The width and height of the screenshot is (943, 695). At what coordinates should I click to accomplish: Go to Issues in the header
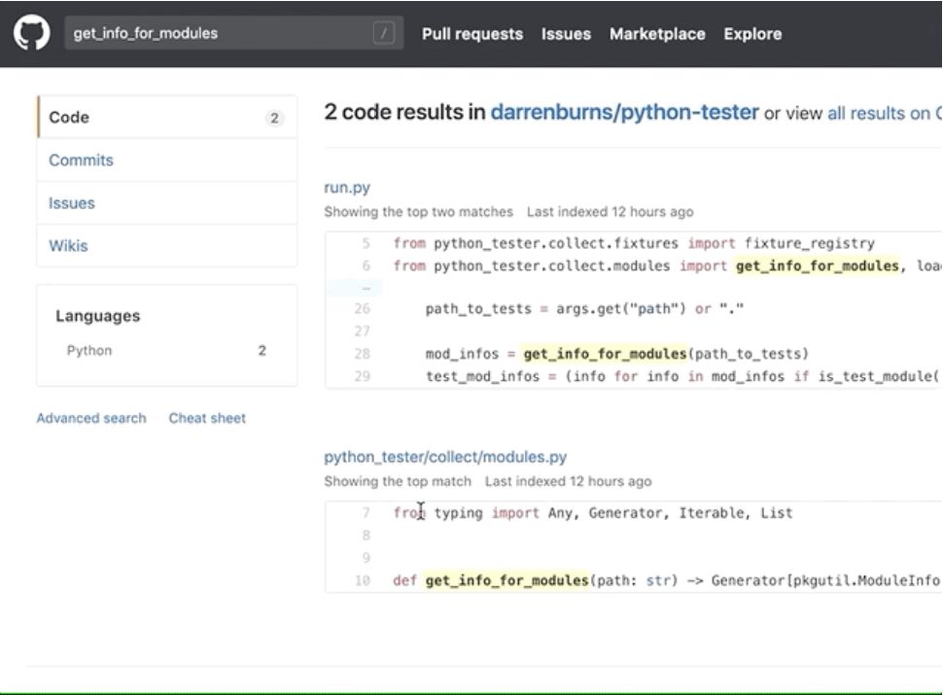point(566,34)
